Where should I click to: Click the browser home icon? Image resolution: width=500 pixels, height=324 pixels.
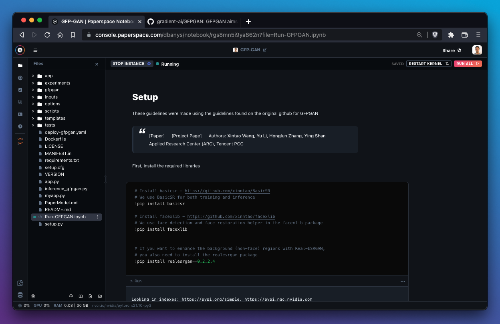tap(60, 35)
